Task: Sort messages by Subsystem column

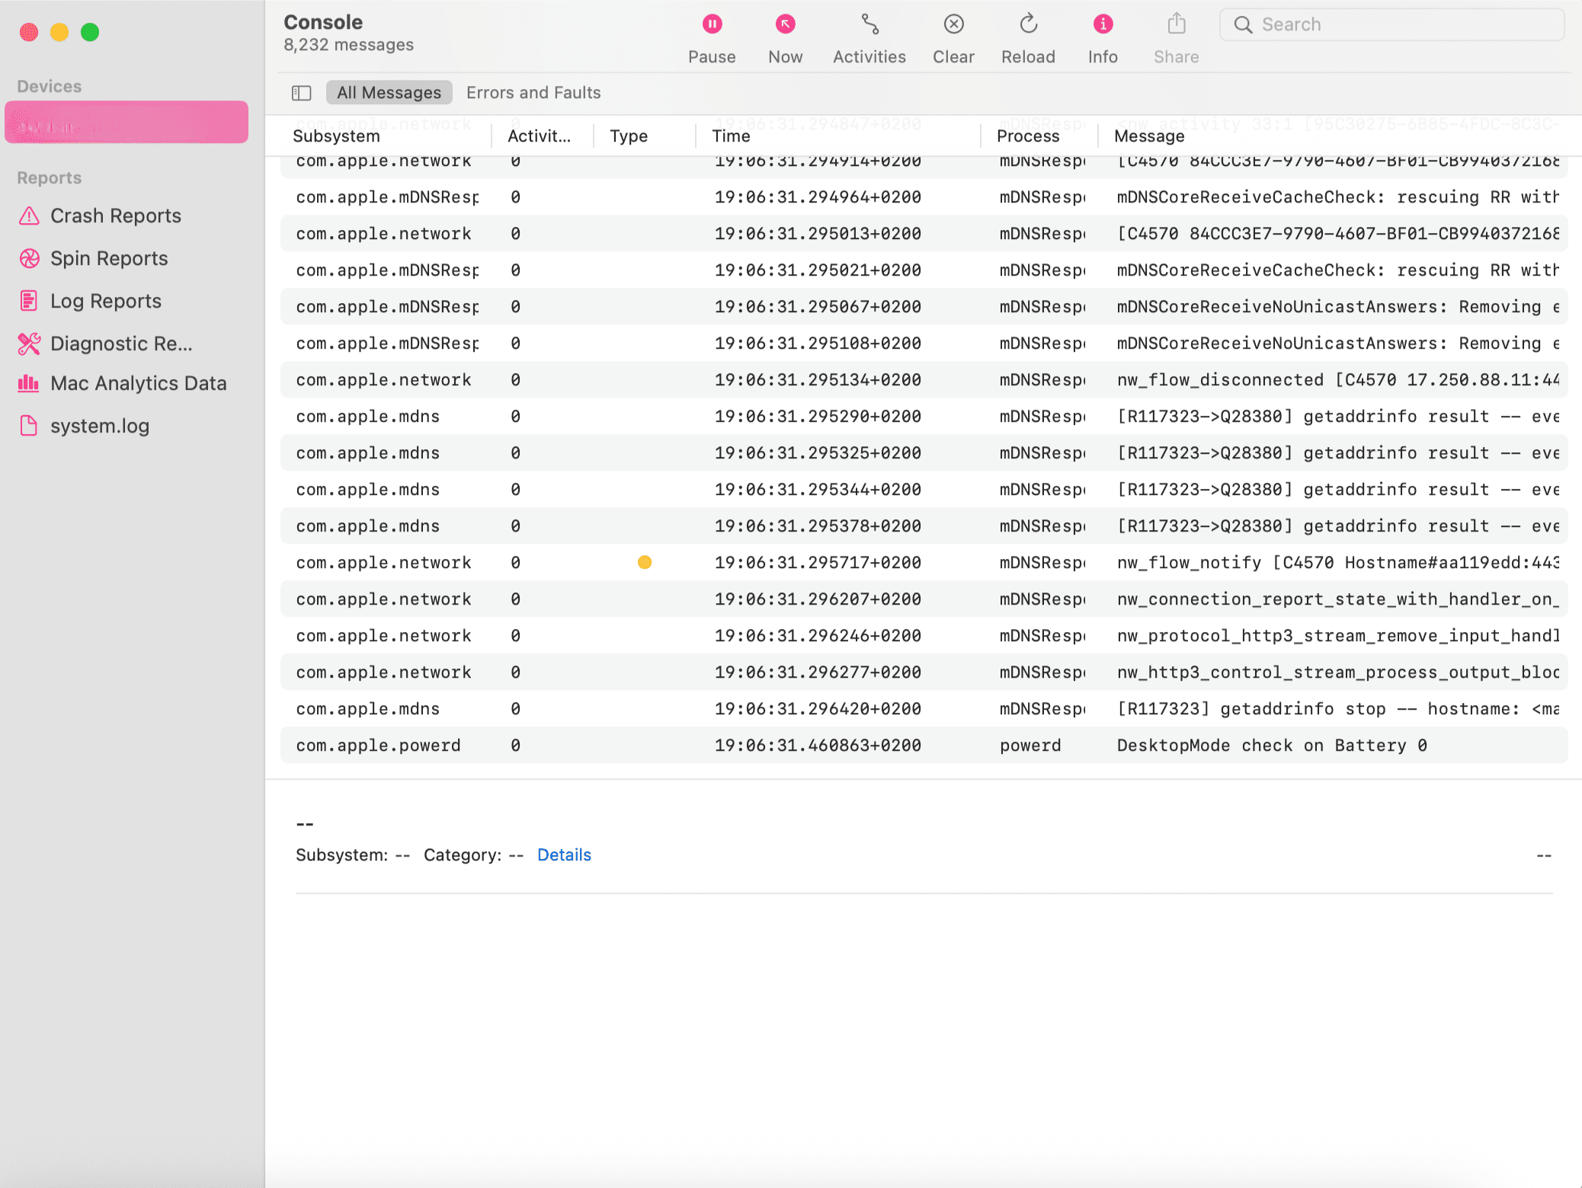Action: 336,136
